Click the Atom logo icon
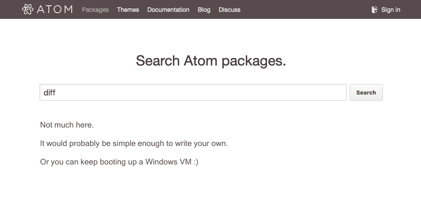The height and width of the screenshot is (208, 421). 28,9
